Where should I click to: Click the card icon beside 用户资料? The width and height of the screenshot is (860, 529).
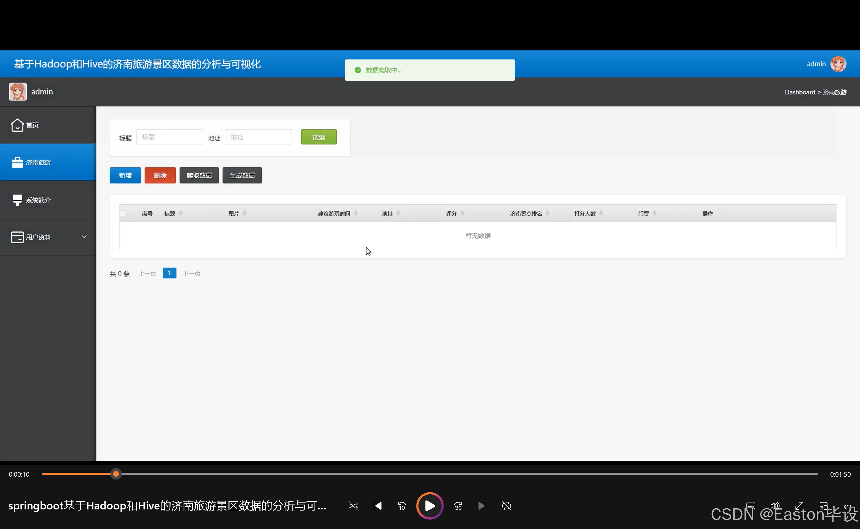click(17, 237)
